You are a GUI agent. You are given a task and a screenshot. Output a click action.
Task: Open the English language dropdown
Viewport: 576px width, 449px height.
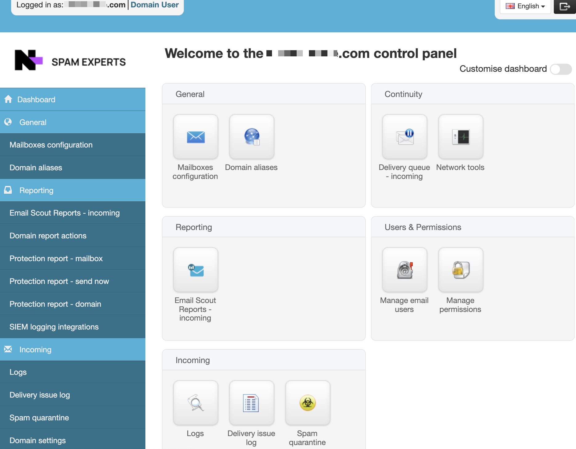tap(525, 6)
